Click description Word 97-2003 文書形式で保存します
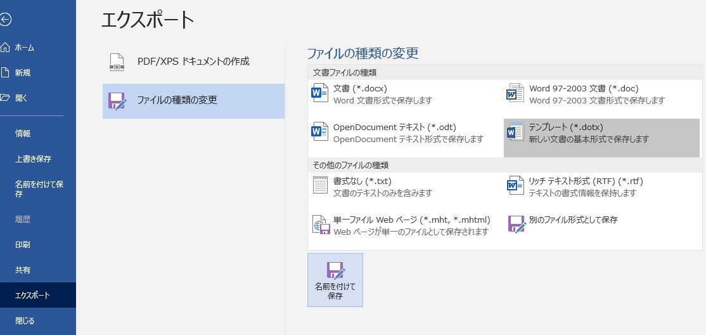The width and height of the screenshot is (706, 335). (x=596, y=100)
